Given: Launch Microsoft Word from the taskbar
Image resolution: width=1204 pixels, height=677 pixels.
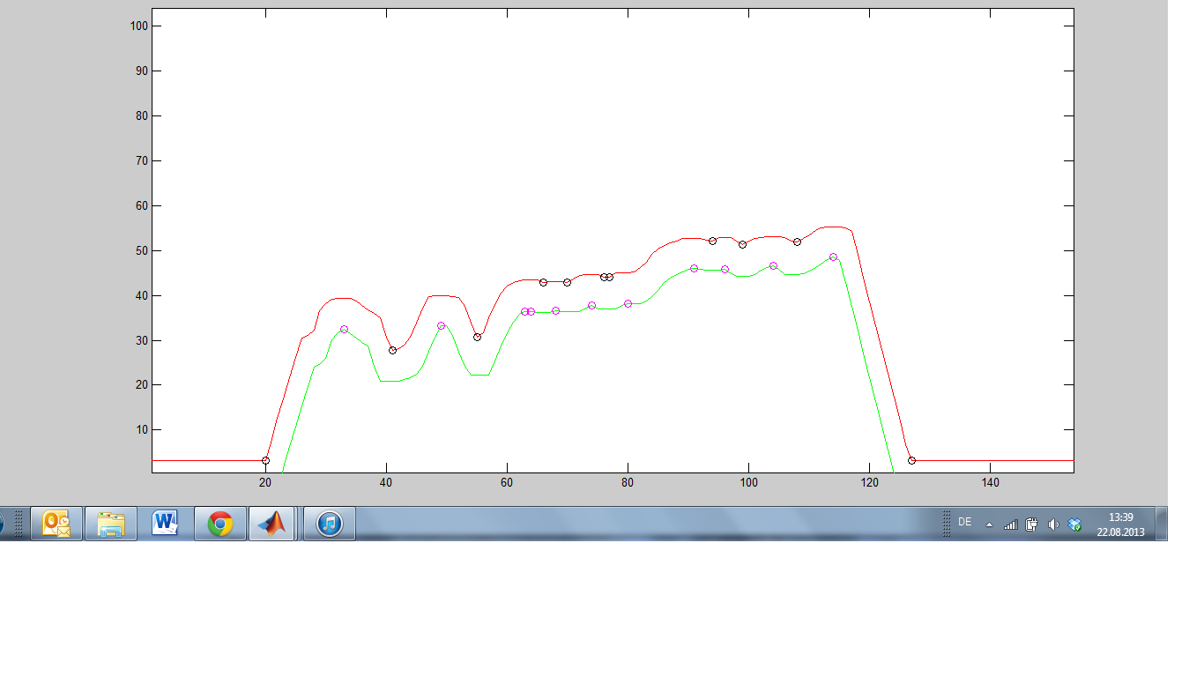Looking at the screenshot, I should point(165,524).
